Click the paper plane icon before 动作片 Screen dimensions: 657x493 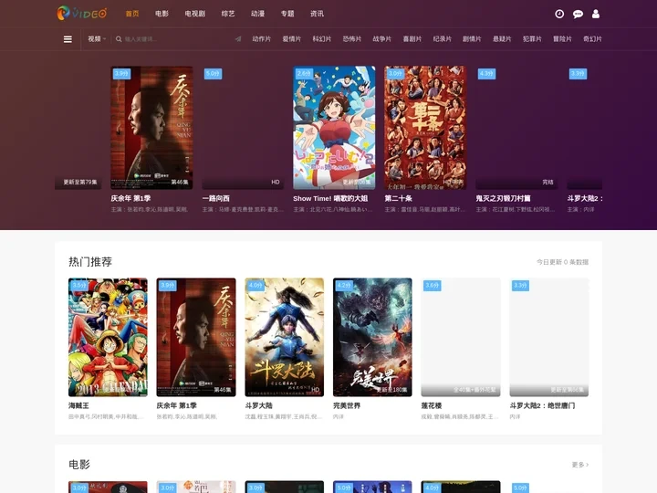click(x=238, y=39)
